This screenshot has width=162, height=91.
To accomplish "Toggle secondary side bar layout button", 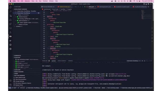I will click(x=148, y=4).
